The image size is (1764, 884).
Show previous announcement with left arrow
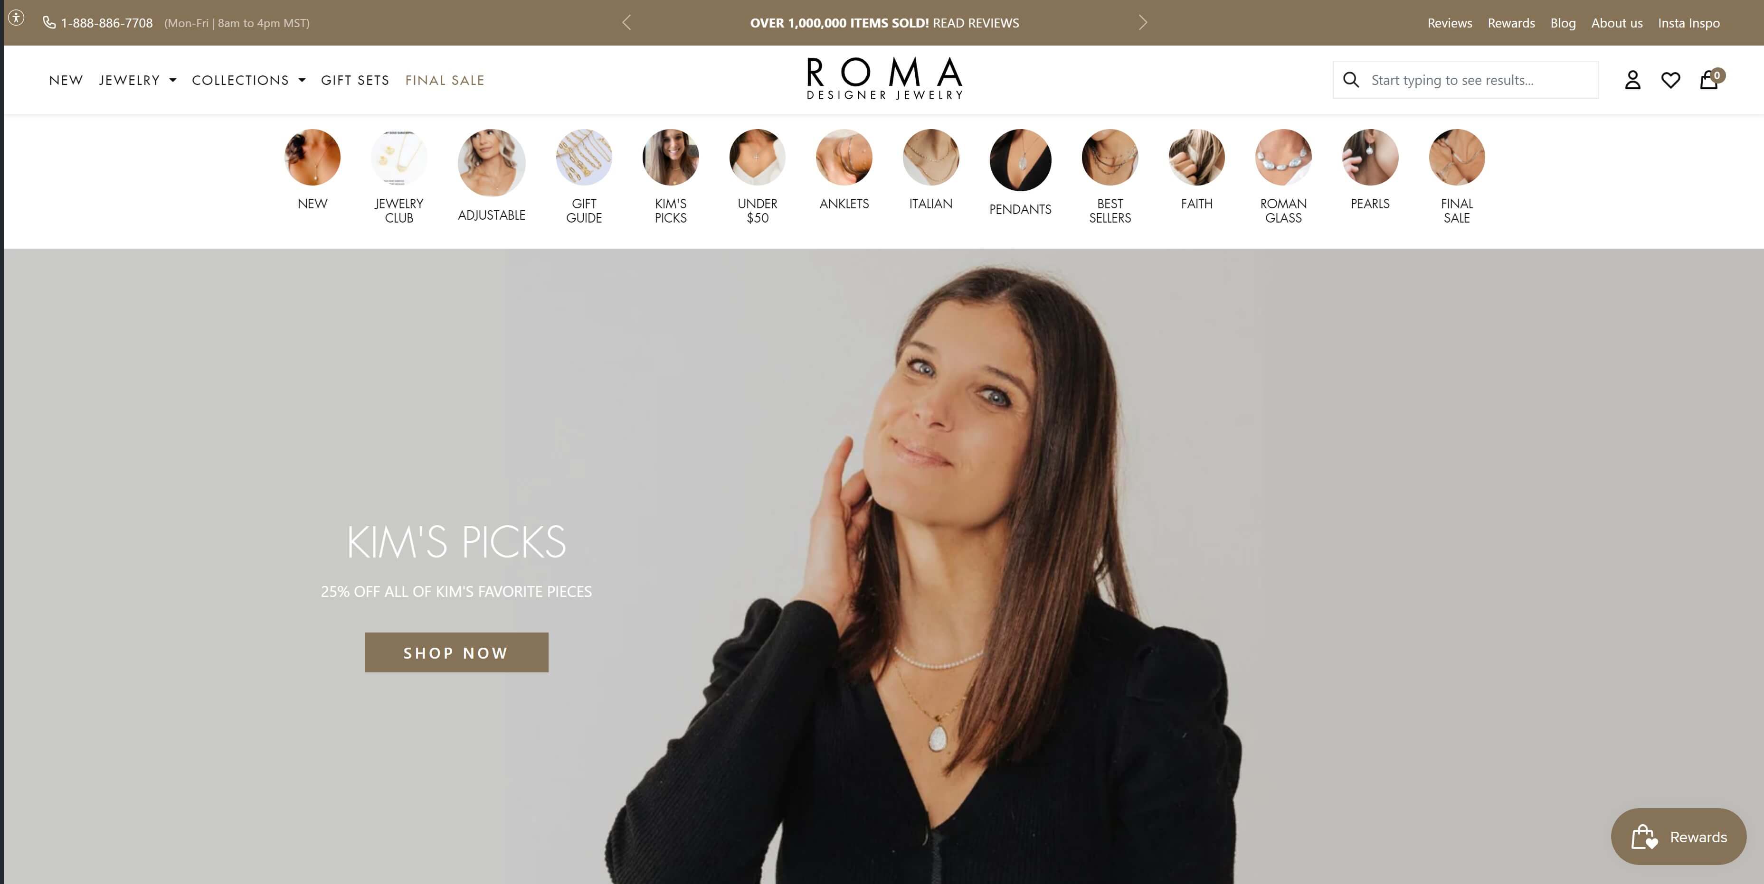pos(626,23)
